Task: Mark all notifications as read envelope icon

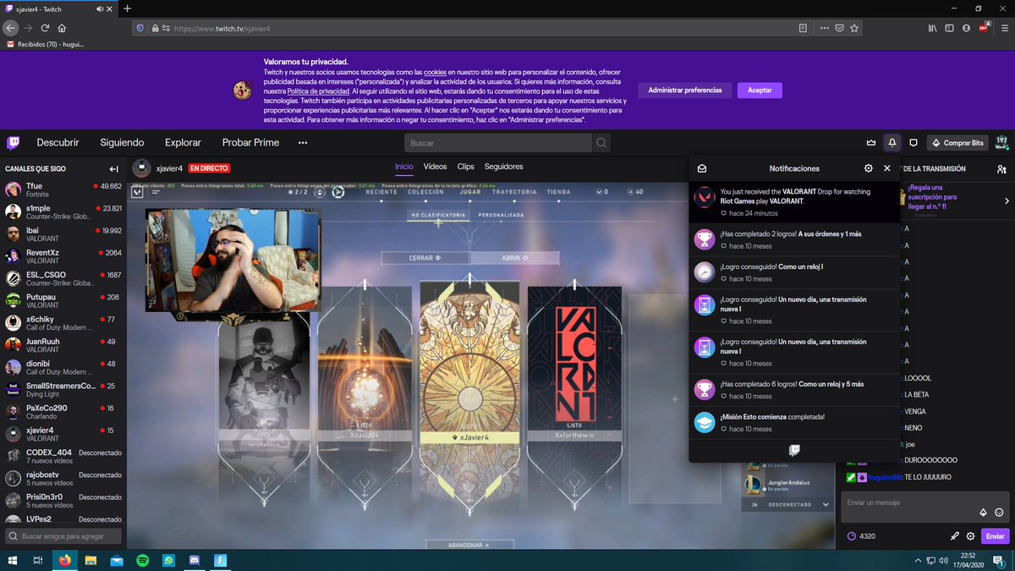Action: pyautogui.click(x=702, y=168)
